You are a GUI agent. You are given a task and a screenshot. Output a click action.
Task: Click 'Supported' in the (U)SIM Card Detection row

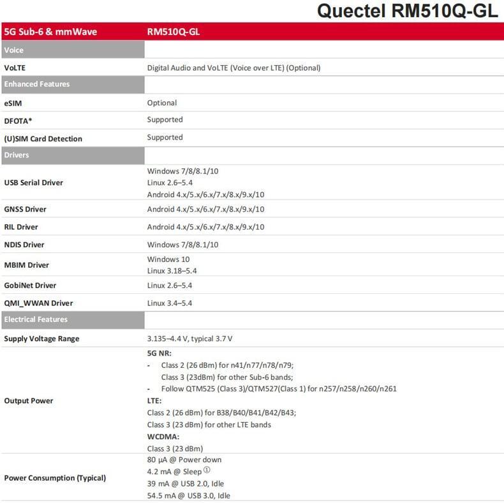[x=165, y=137]
